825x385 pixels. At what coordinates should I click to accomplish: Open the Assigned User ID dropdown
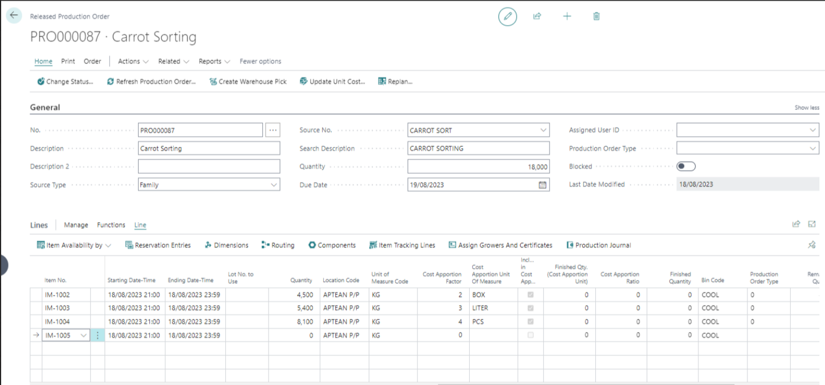click(x=812, y=130)
